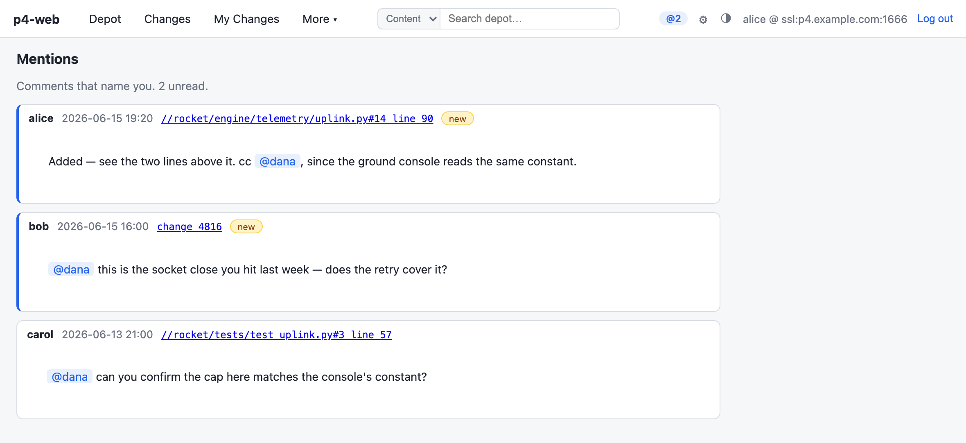
Task: Click timestamp 2026-06-13 21:00
Action: pos(107,335)
